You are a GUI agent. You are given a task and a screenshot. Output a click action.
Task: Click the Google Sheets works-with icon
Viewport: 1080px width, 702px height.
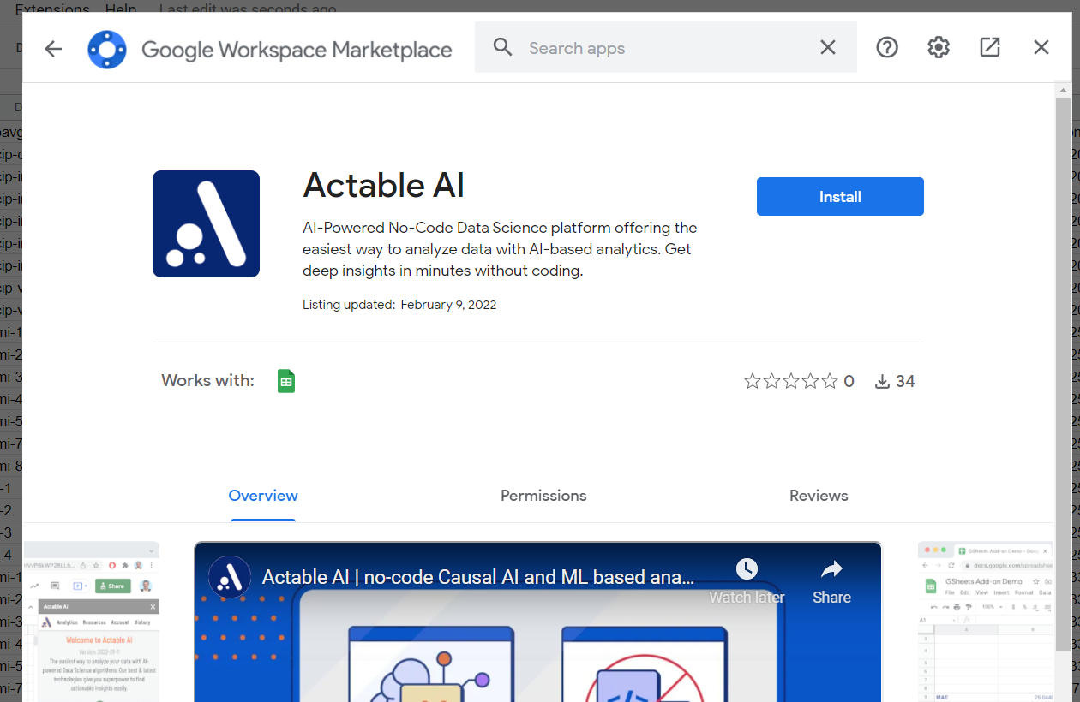[x=286, y=381]
